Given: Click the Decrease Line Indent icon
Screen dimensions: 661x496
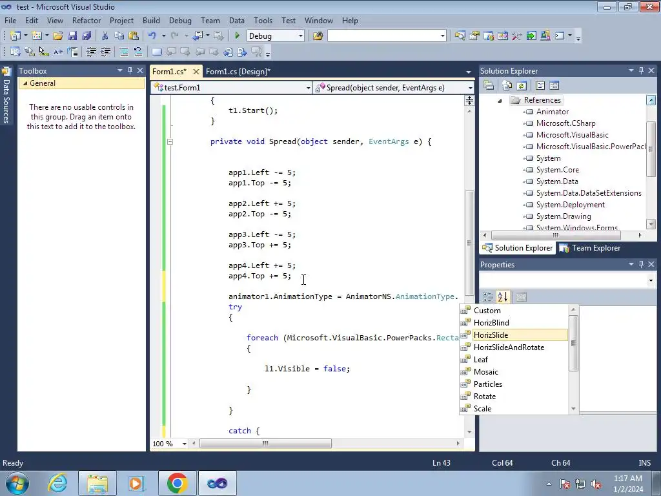Looking at the screenshot, I should (91, 52).
